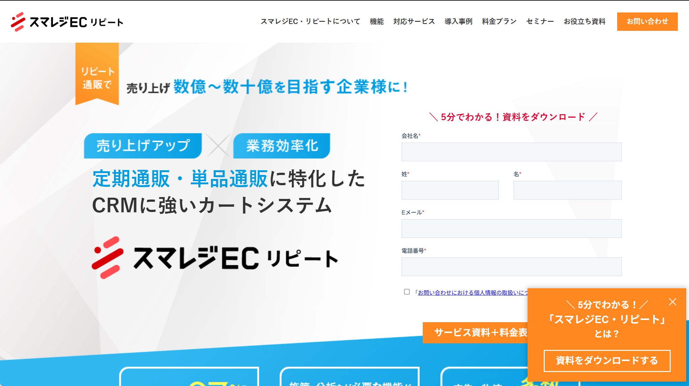Click the 業務効率化 blue badge
Image resolution: width=689 pixels, height=386 pixels.
(x=282, y=146)
